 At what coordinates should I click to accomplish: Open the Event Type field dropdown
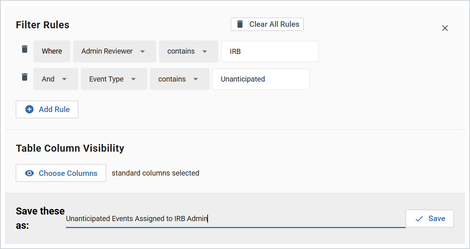pos(114,79)
